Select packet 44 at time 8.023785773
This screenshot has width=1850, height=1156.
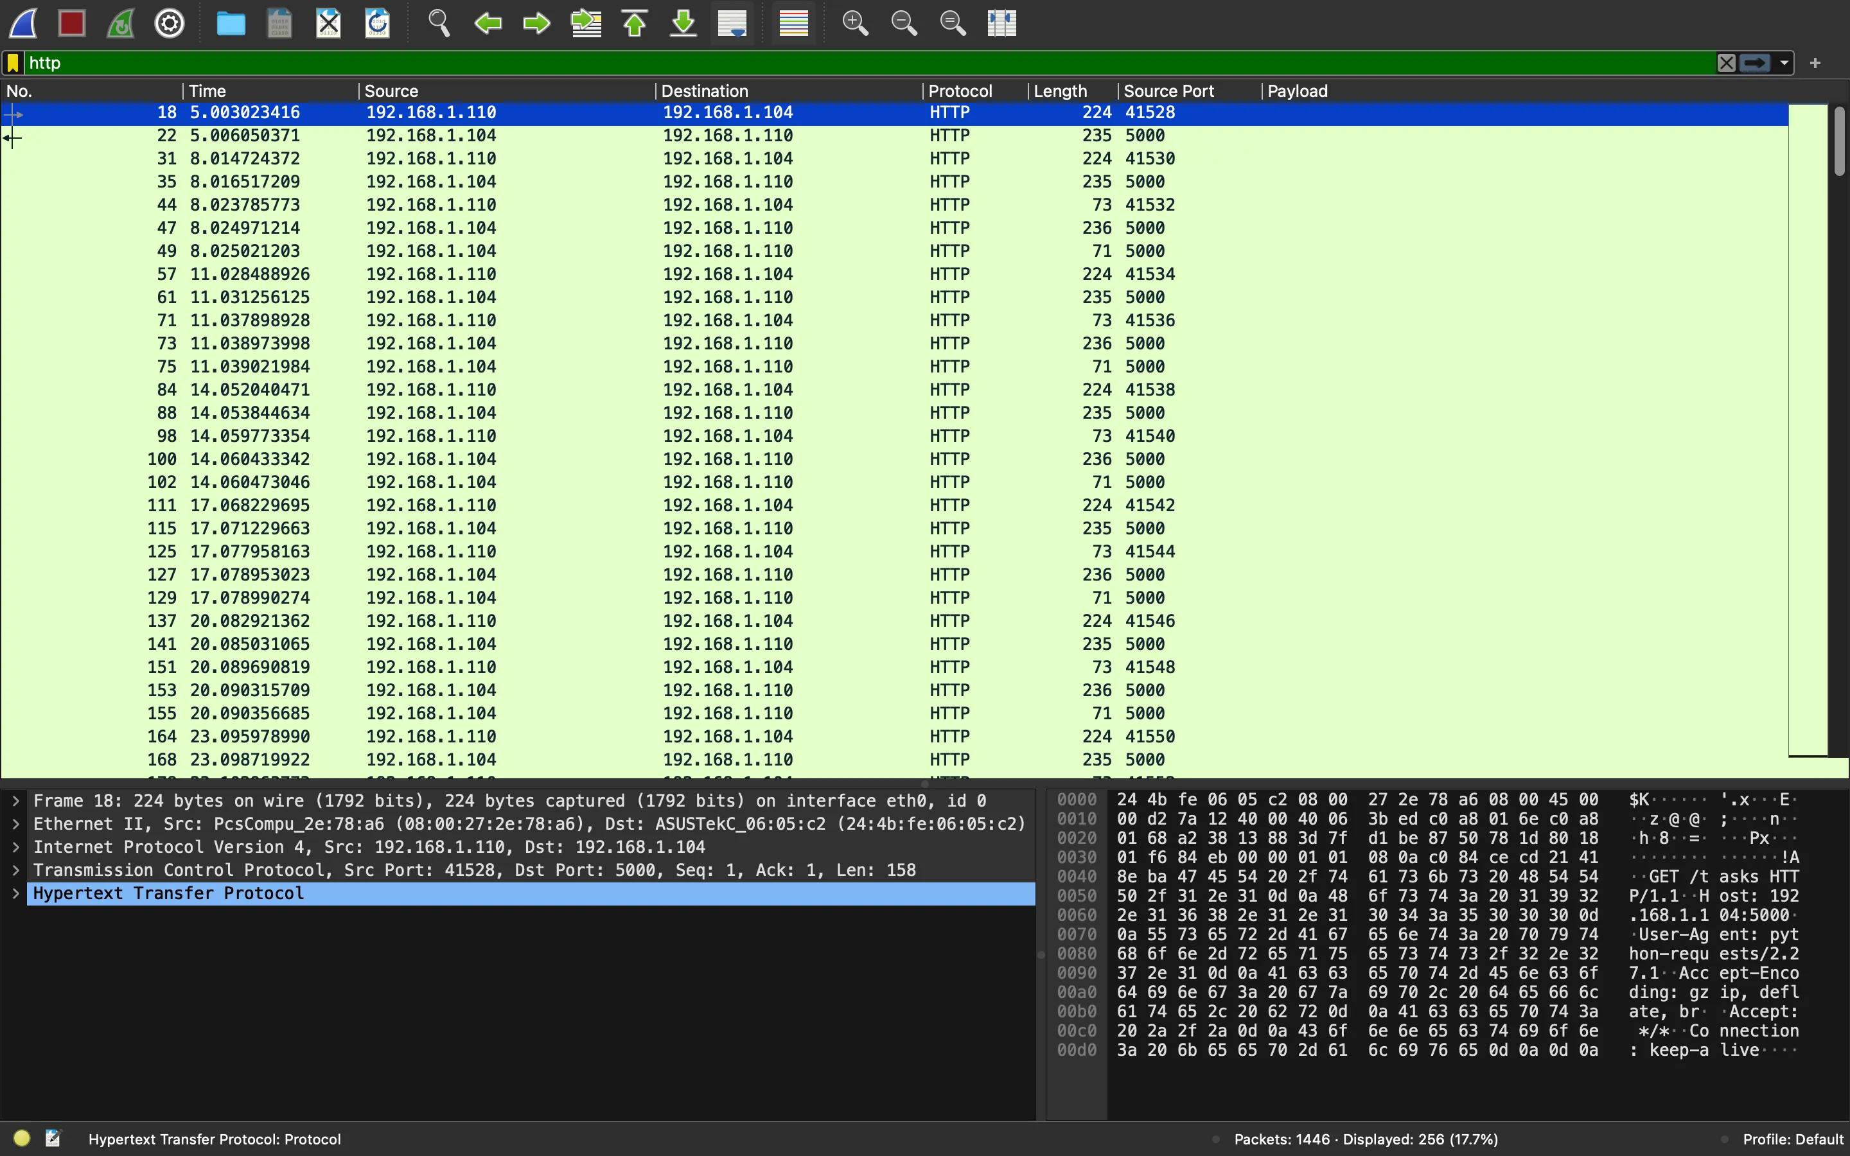click(x=894, y=205)
